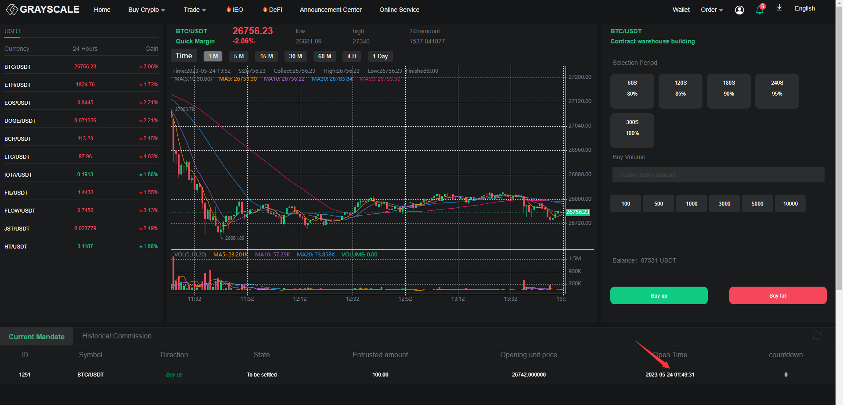Select the 15 M chart interval
The height and width of the screenshot is (405, 843).
pos(267,56)
